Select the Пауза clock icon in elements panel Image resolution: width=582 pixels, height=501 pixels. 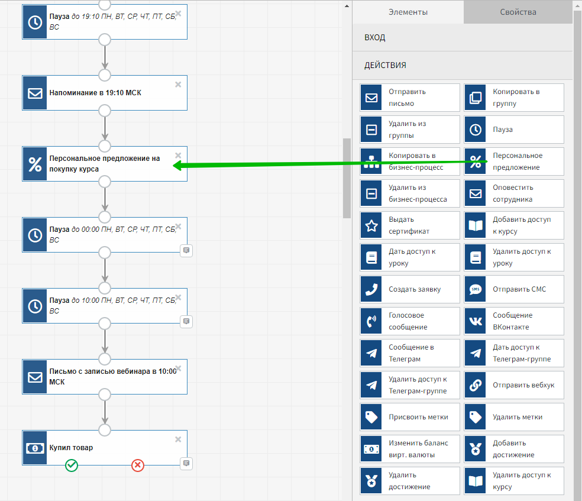click(476, 130)
